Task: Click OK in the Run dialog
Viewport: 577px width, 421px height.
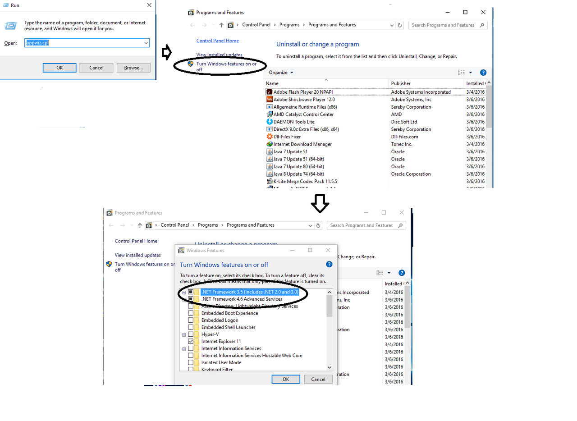Action: point(60,68)
